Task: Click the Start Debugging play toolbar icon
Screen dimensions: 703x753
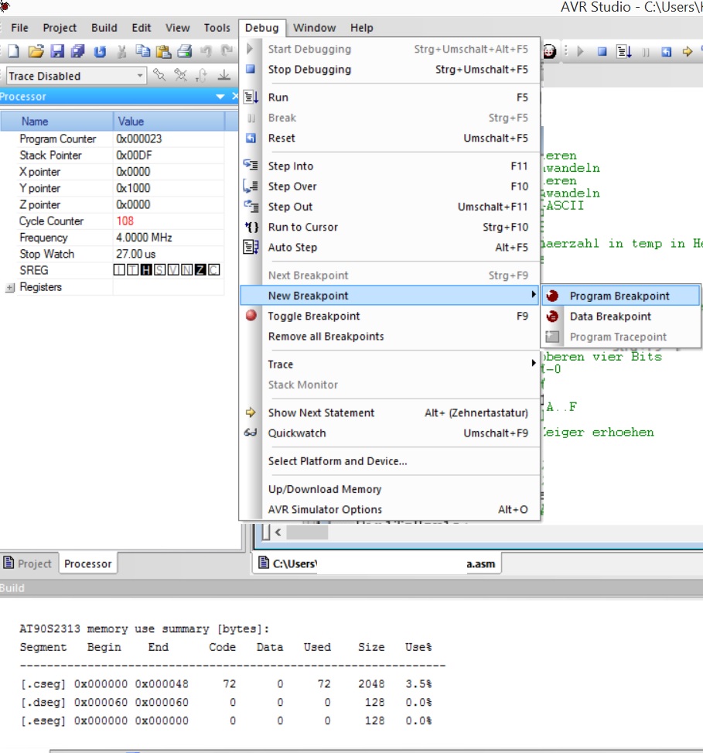Action: [580, 51]
